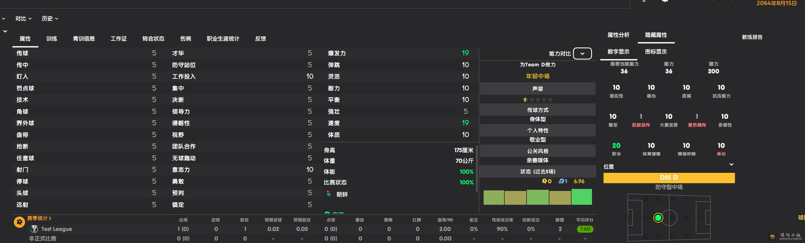805x243 pixels.
Task: Click the 状态 (过去5场) header
Action: pos(538,172)
